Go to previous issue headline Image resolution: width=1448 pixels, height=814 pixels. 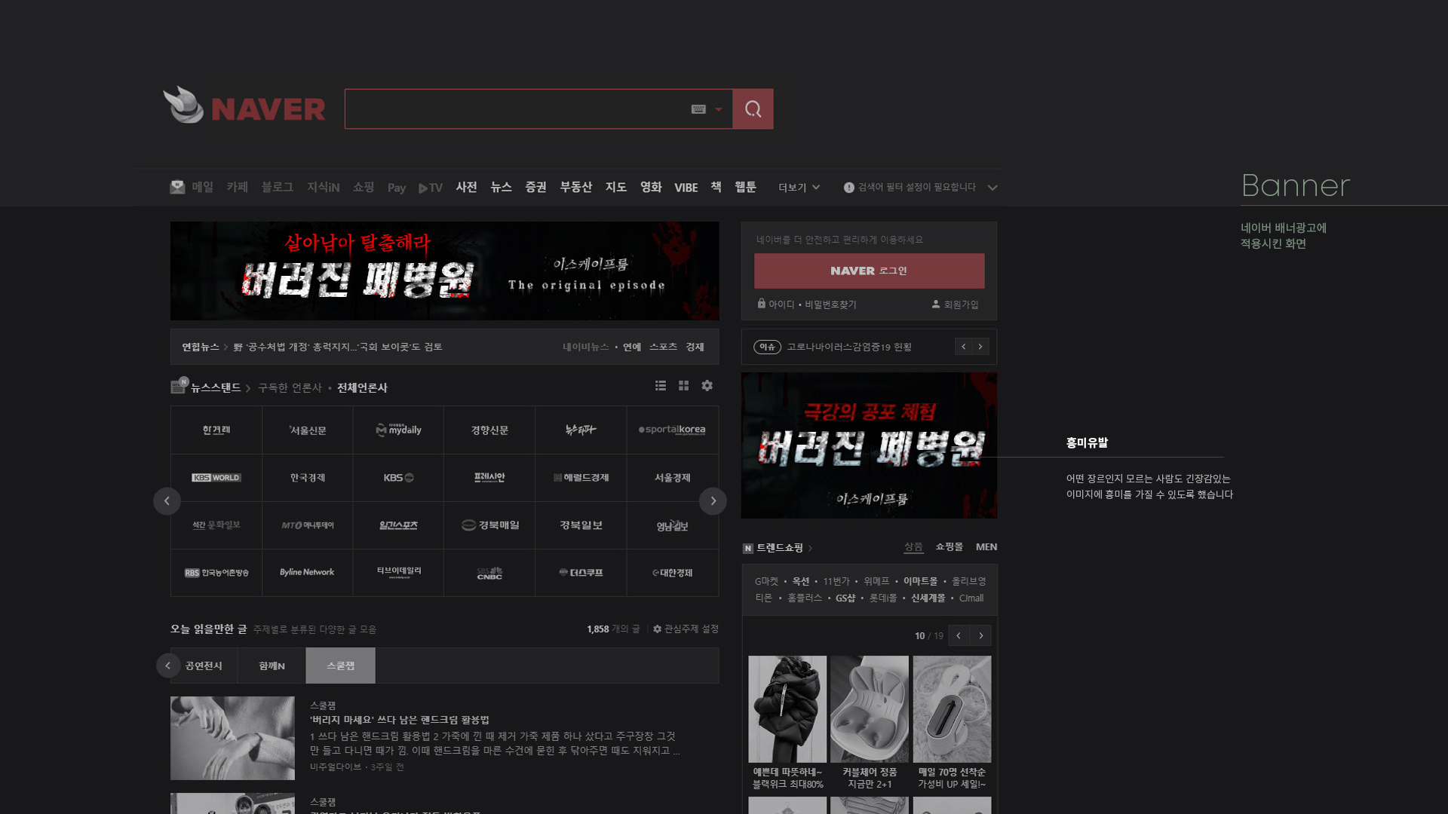tap(963, 347)
